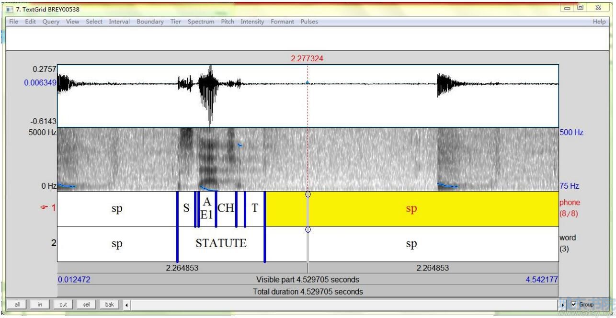Viewport: 616px width, 318px height.
Task: Click the 'sel' zoom button
Action: [86, 305]
